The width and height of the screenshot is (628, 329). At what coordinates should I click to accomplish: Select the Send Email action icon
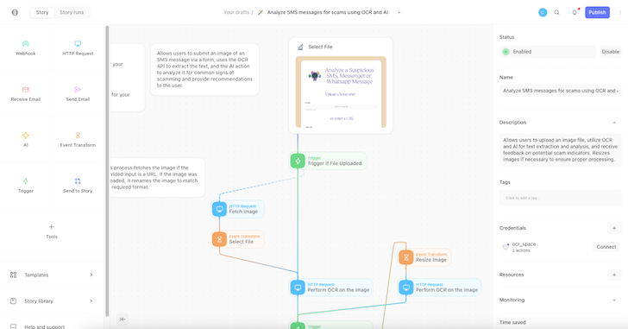(78, 89)
